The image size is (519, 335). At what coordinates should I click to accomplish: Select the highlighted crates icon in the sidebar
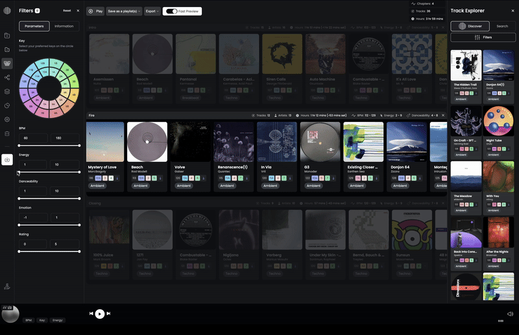7,63
